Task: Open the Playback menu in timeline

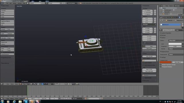Action: point(22,98)
